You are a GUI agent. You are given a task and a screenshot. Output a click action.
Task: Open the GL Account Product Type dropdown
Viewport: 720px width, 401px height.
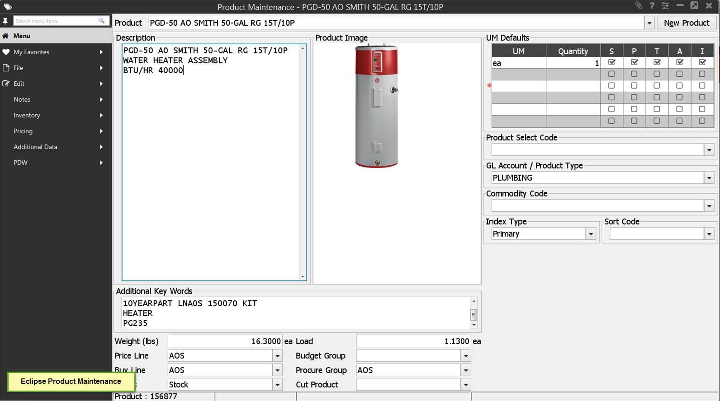(709, 178)
